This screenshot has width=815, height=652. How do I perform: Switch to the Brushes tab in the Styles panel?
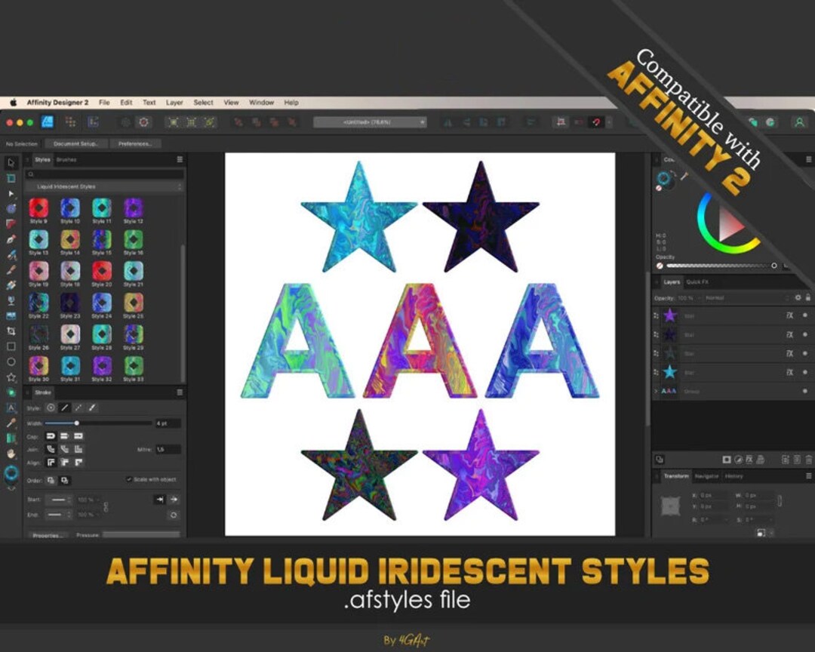68,159
